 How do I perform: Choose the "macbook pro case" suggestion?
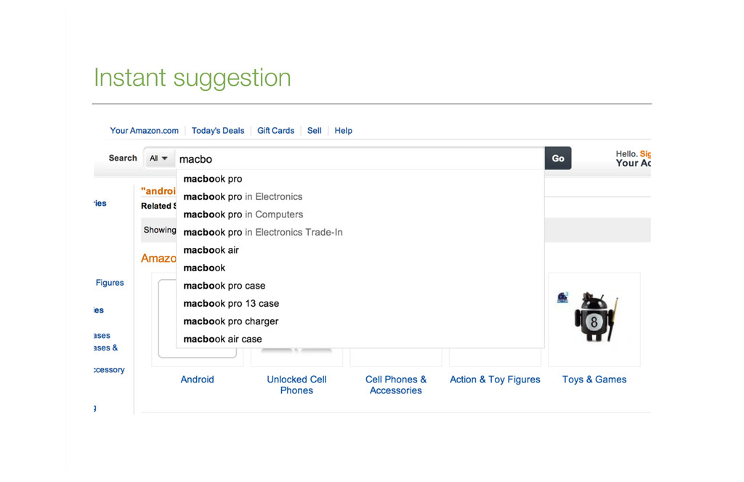pyautogui.click(x=360, y=286)
